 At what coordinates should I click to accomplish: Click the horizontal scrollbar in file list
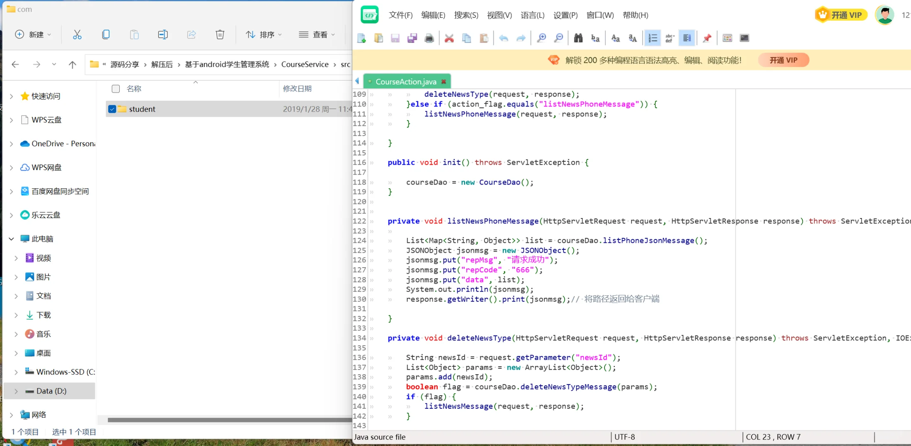[x=229, y=420]
